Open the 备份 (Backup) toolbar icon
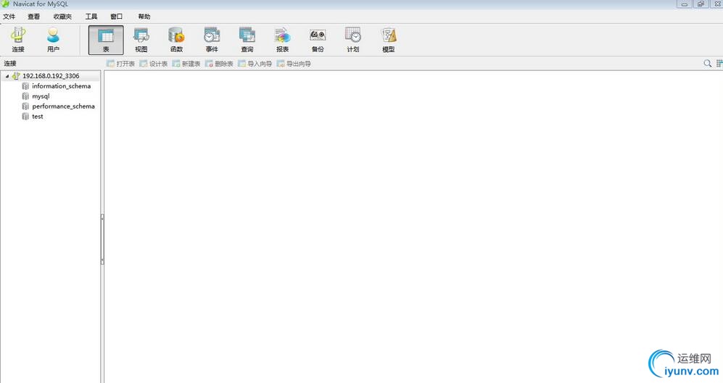 (x=318, y=40)
